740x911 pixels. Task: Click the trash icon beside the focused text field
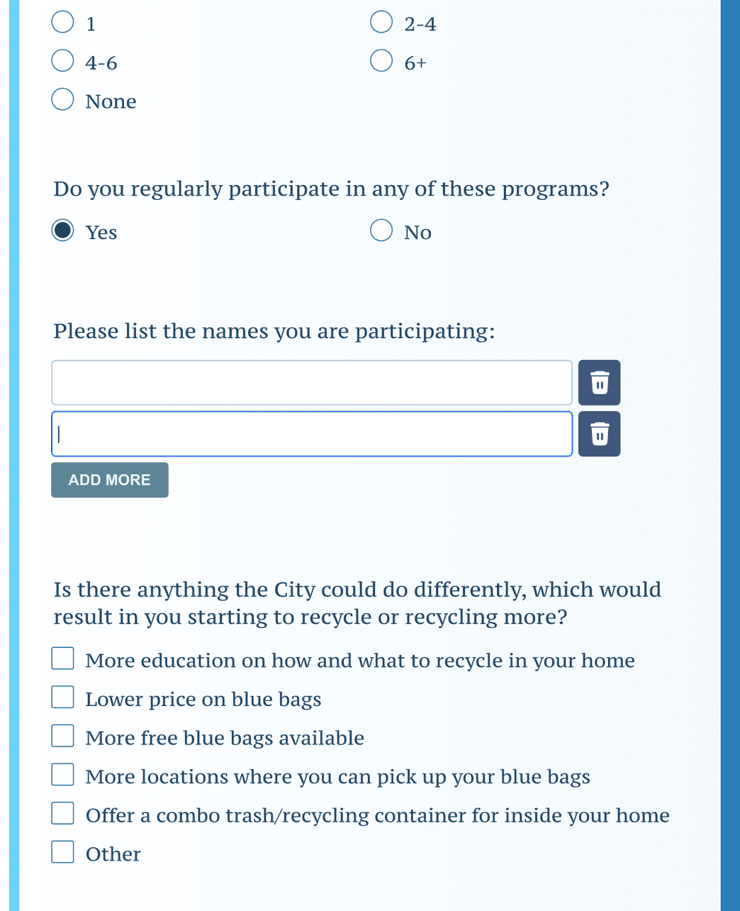point(599,433)
